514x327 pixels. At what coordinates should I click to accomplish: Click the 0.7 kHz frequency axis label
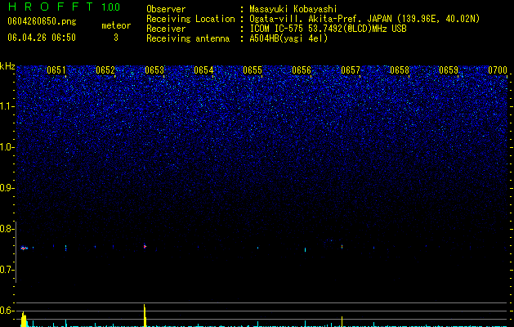click(7, 270)
